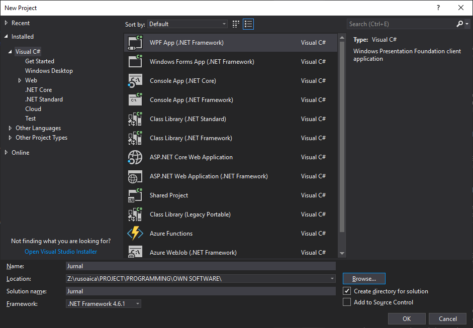Open Visual Studio Installer link
The height and width of the screenshot is (328, 473).
[61, 252]
